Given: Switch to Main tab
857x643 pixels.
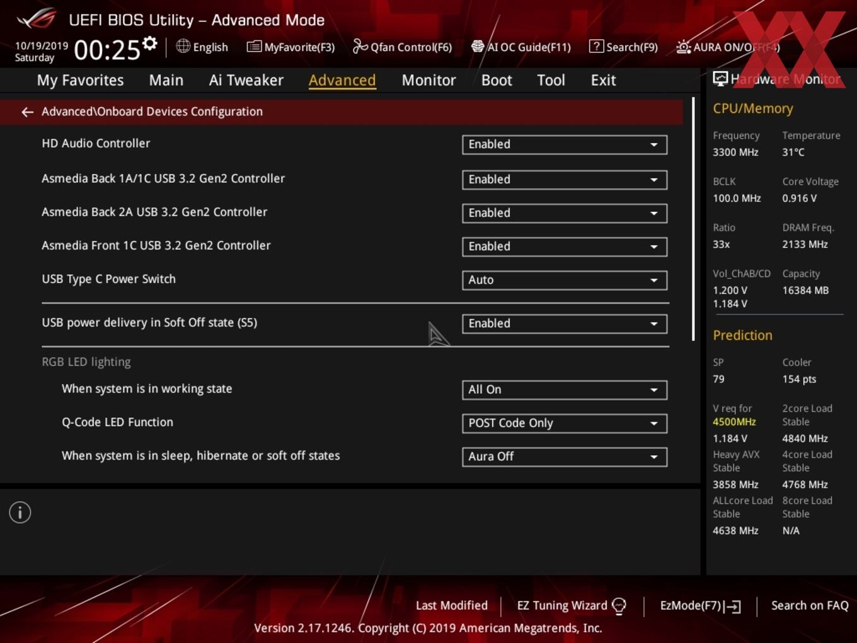Looking at the screenshot, I should pyautogui.click(x=166, y=80).
